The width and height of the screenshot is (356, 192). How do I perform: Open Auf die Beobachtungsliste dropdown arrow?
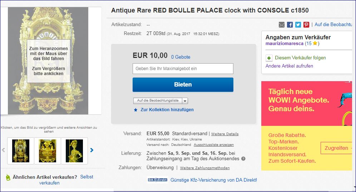[185, 101]
